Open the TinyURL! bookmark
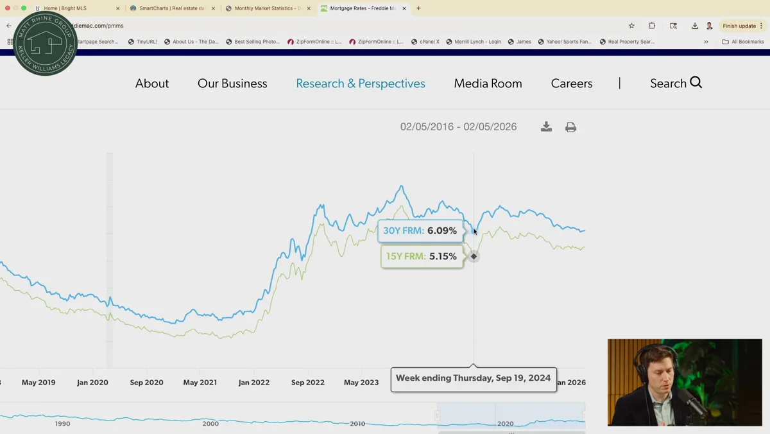The image size is (770, 434). tap(142, 42)
